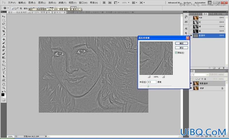Select the Rectangular Marquee tool
Screen dimensions: 229x139
(x=4, y=20)
